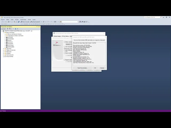Collapse the Bancos de Dados tree node
The height and width of the screenshot is (128, 171).
(3, 33)
